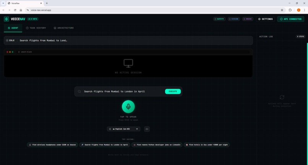Open SETTINGS
Screen dimensions: 308x165
pyautogui.click(x=265, y=19)
